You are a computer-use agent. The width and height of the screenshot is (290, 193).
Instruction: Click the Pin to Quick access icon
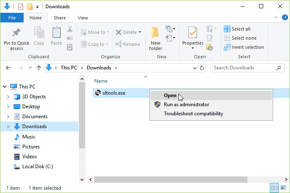point(16,33)
